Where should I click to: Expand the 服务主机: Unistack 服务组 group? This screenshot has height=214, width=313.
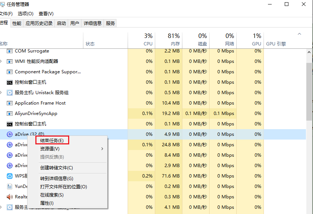pos(1,92)
